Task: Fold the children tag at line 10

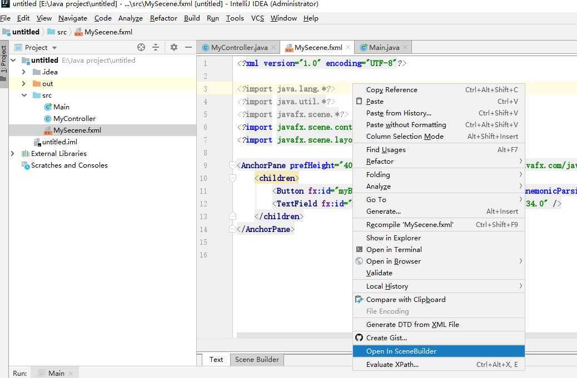Action: [x=232, y=178]
